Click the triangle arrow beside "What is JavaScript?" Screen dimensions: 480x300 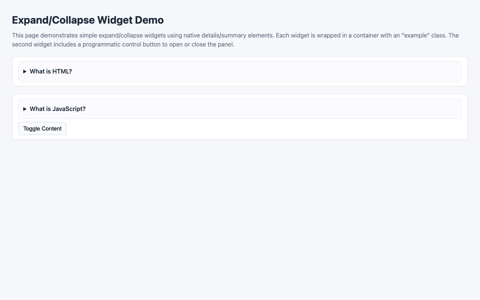tap(25, 109)
